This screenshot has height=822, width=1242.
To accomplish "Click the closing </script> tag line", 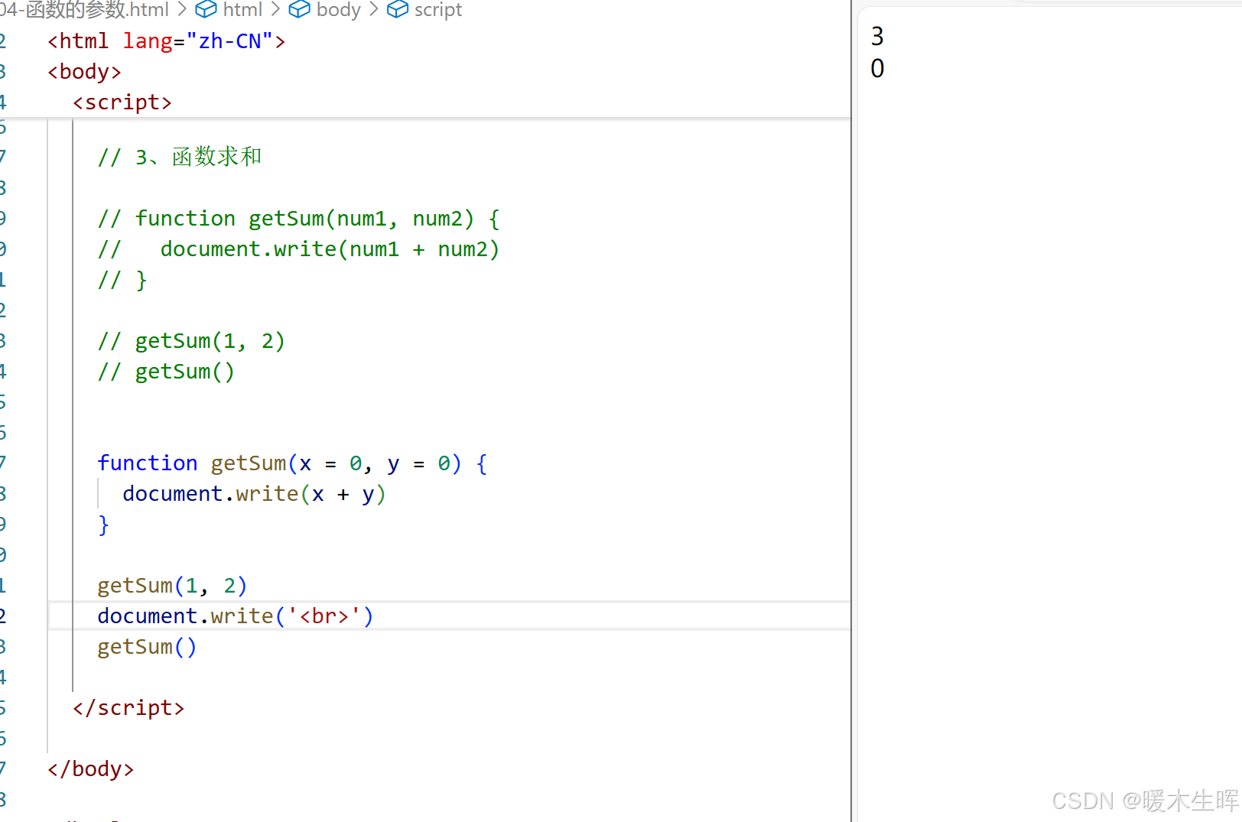I will click(x=128, y=707).
